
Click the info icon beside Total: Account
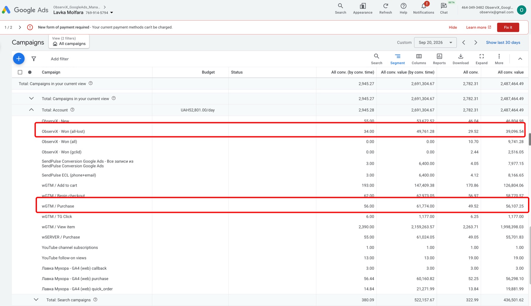72,110
